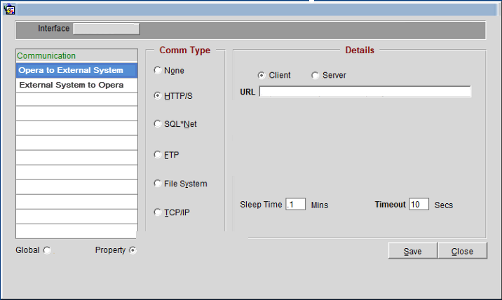Choose the None comm type radio button
Image resolution: width=502 pixels, height=300 pixels.
point(157,70)
